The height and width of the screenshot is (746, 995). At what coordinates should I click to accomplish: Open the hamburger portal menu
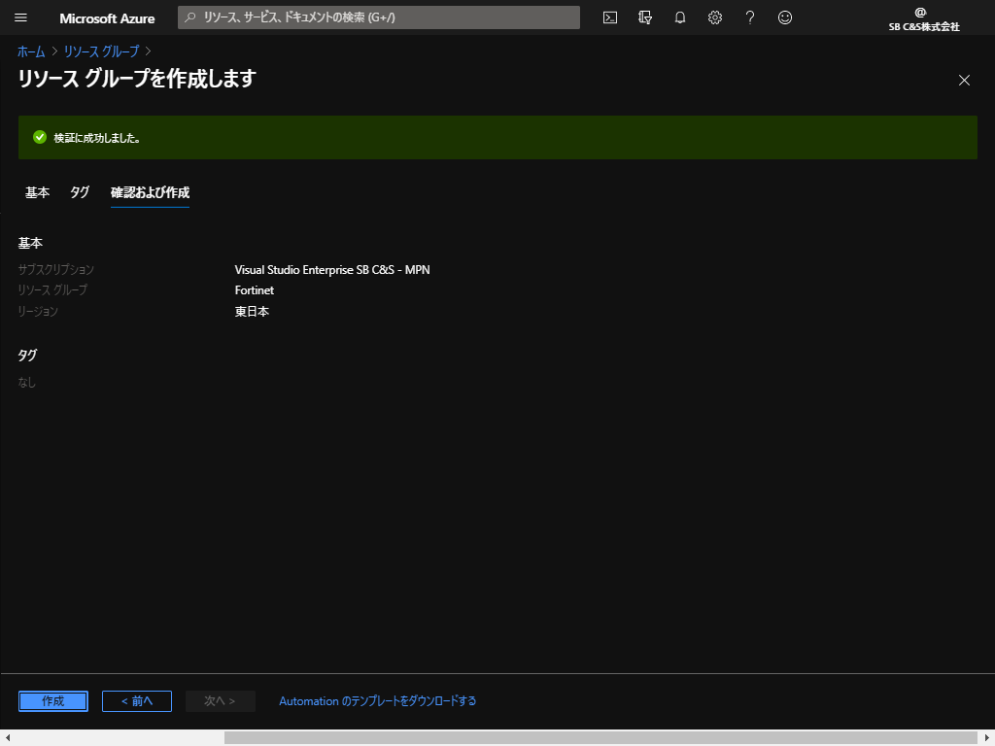[20, 17]
